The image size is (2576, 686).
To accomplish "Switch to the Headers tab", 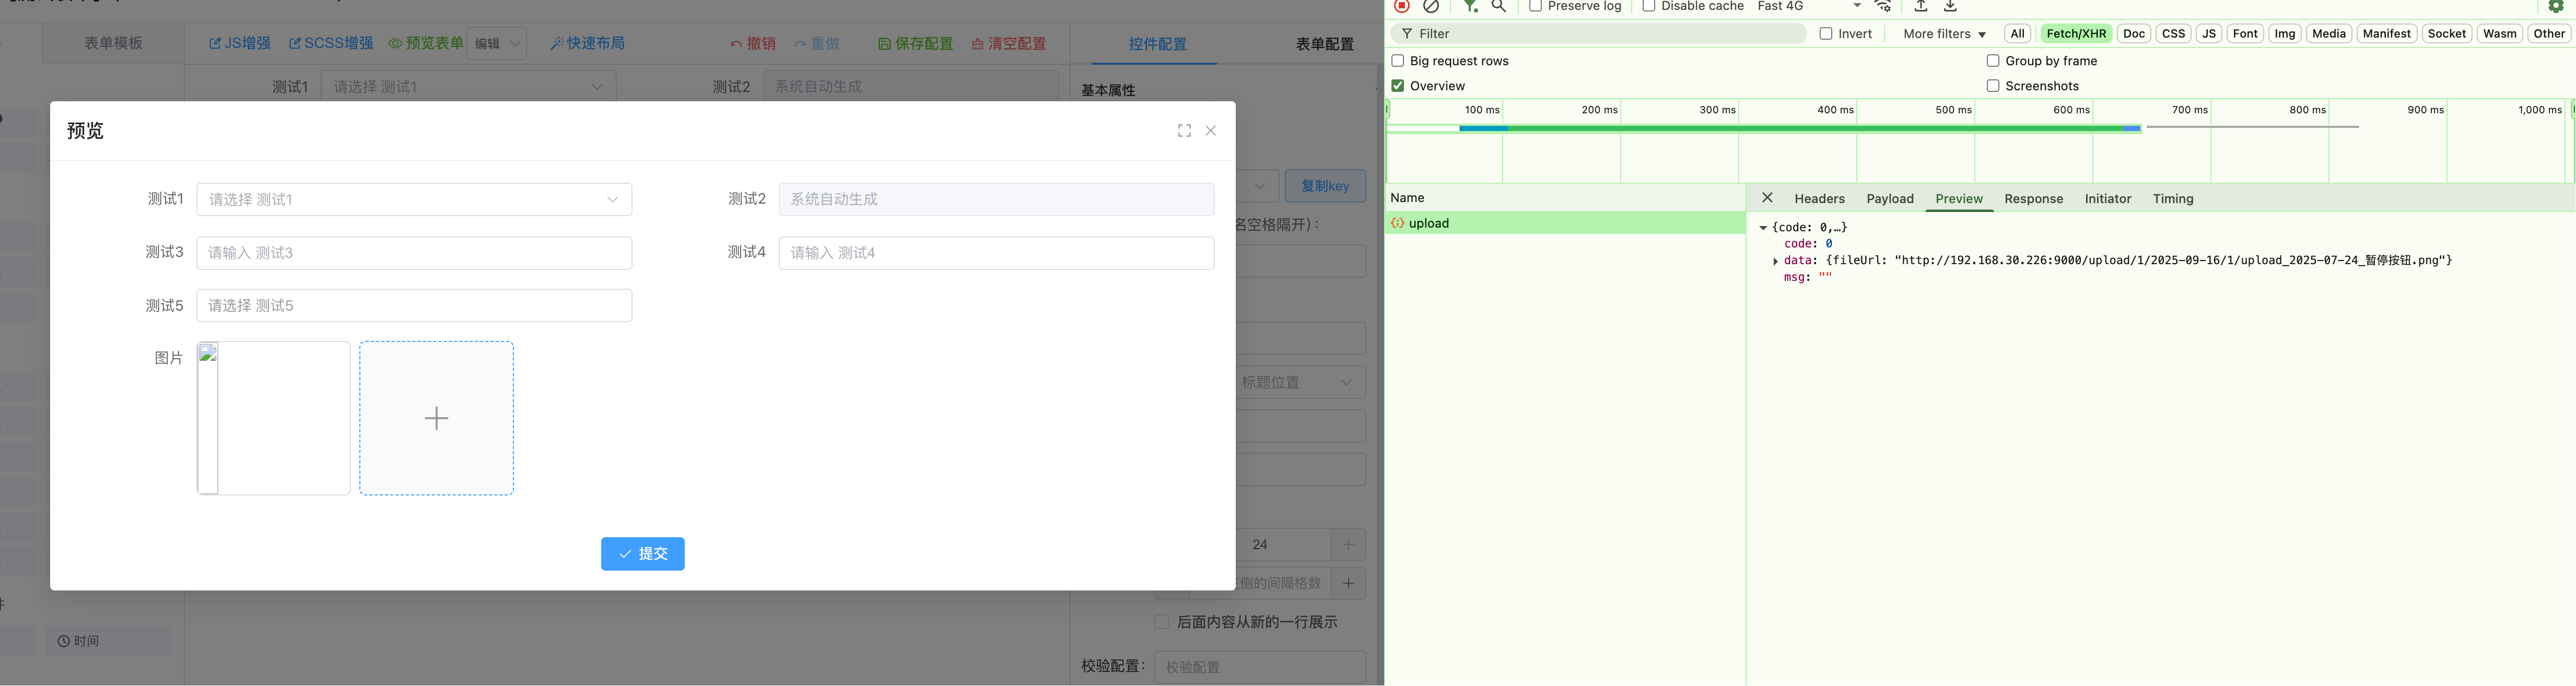I will click(x=1819, y=199).
